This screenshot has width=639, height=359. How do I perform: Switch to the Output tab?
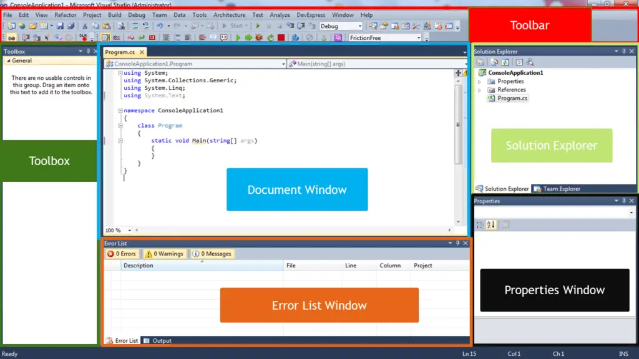click(158, 341)
